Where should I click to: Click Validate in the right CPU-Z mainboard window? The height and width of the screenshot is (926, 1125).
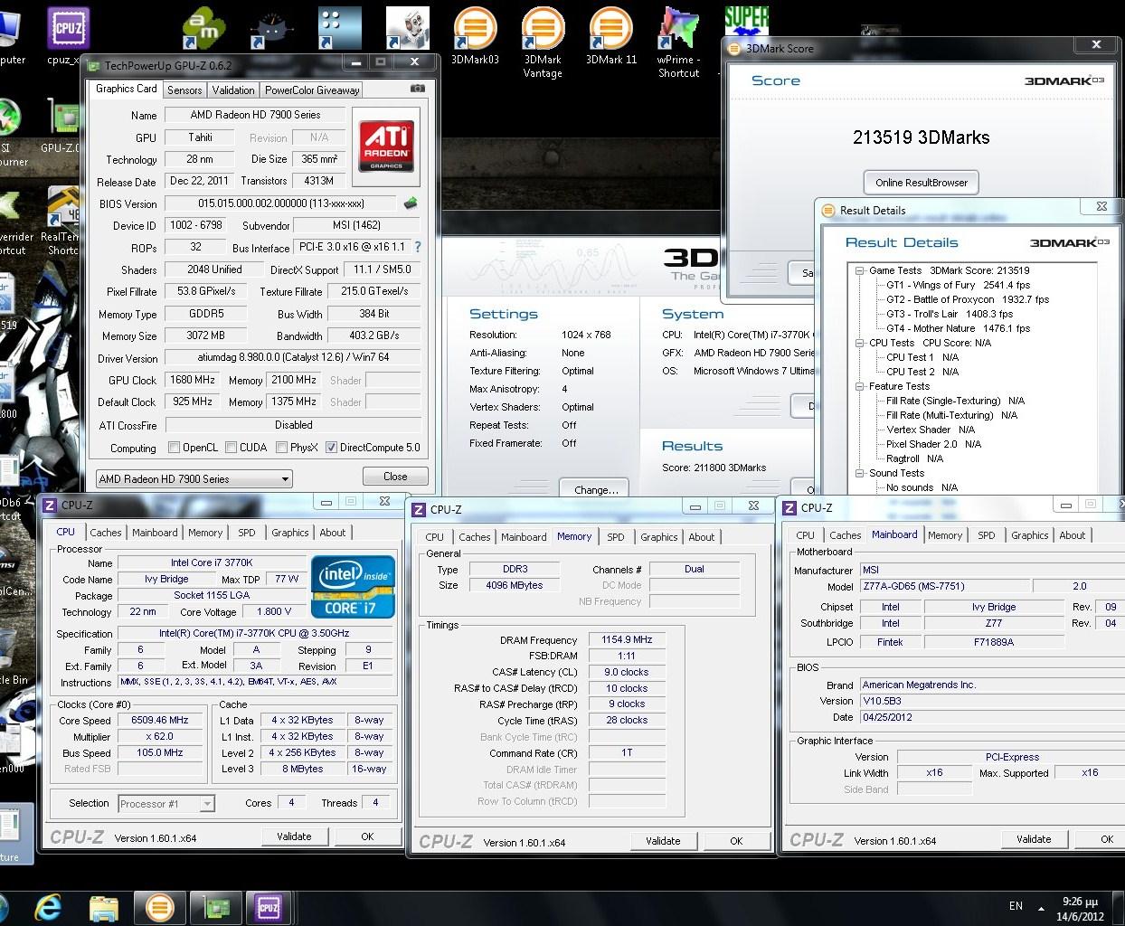1034,839
